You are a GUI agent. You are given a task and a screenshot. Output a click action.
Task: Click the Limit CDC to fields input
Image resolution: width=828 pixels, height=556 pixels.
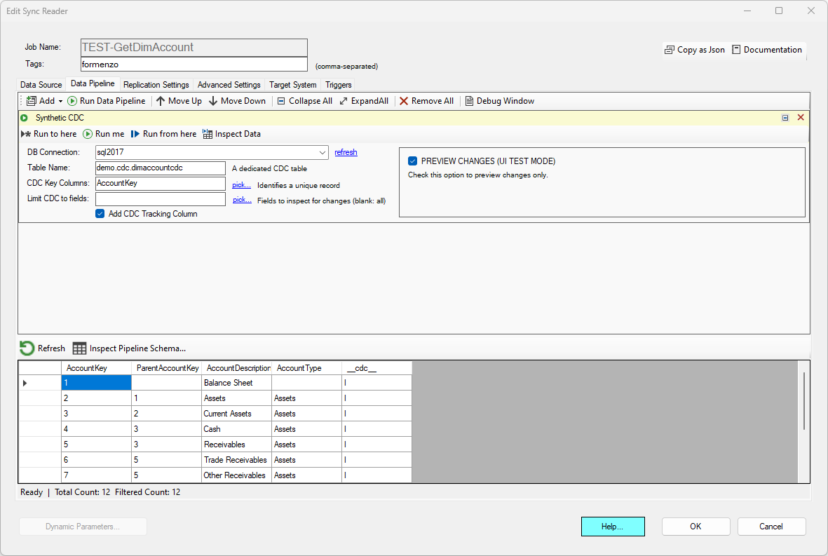161,199
